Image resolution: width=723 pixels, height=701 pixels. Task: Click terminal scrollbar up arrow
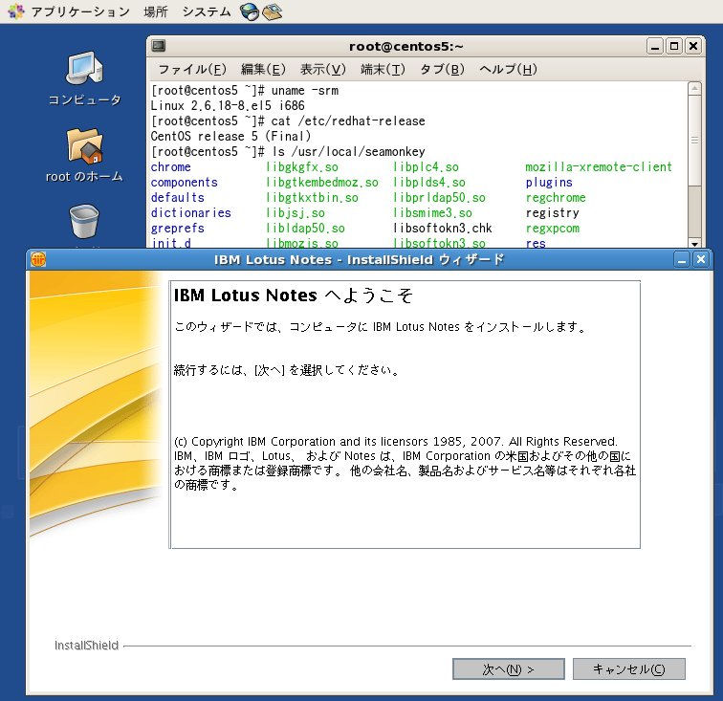click(694, 89)
